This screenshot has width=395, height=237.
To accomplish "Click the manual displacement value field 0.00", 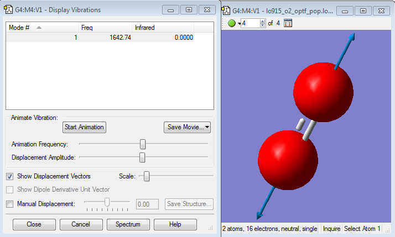I will point(147,204).
